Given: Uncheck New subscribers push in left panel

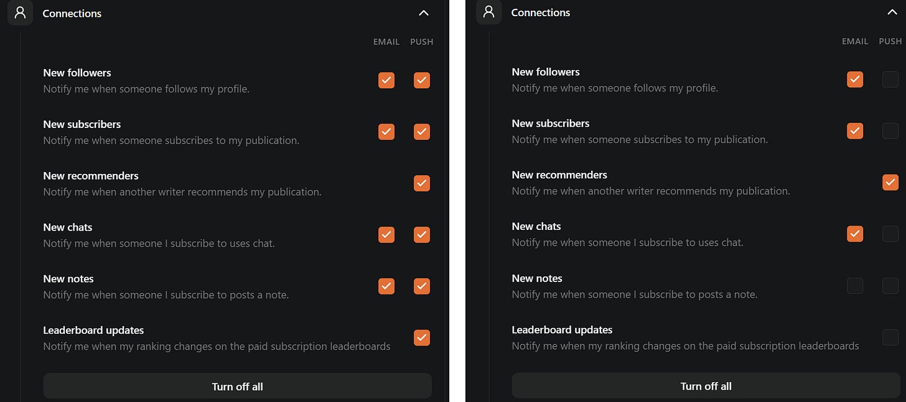Looking at the screenshot, I should pyautogui.click(x=422, y=132).
